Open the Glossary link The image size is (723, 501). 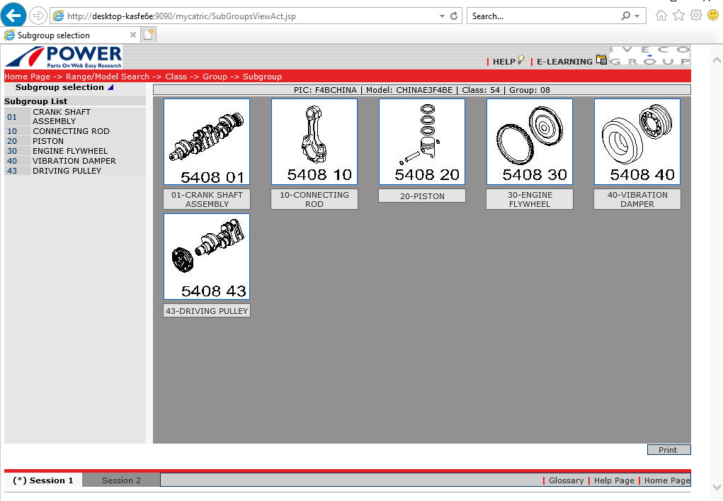point(566,480)
